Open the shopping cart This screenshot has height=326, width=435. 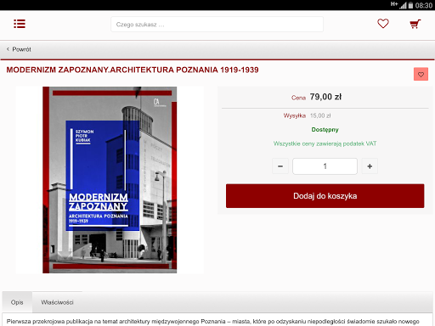click(x=415, y=24)
